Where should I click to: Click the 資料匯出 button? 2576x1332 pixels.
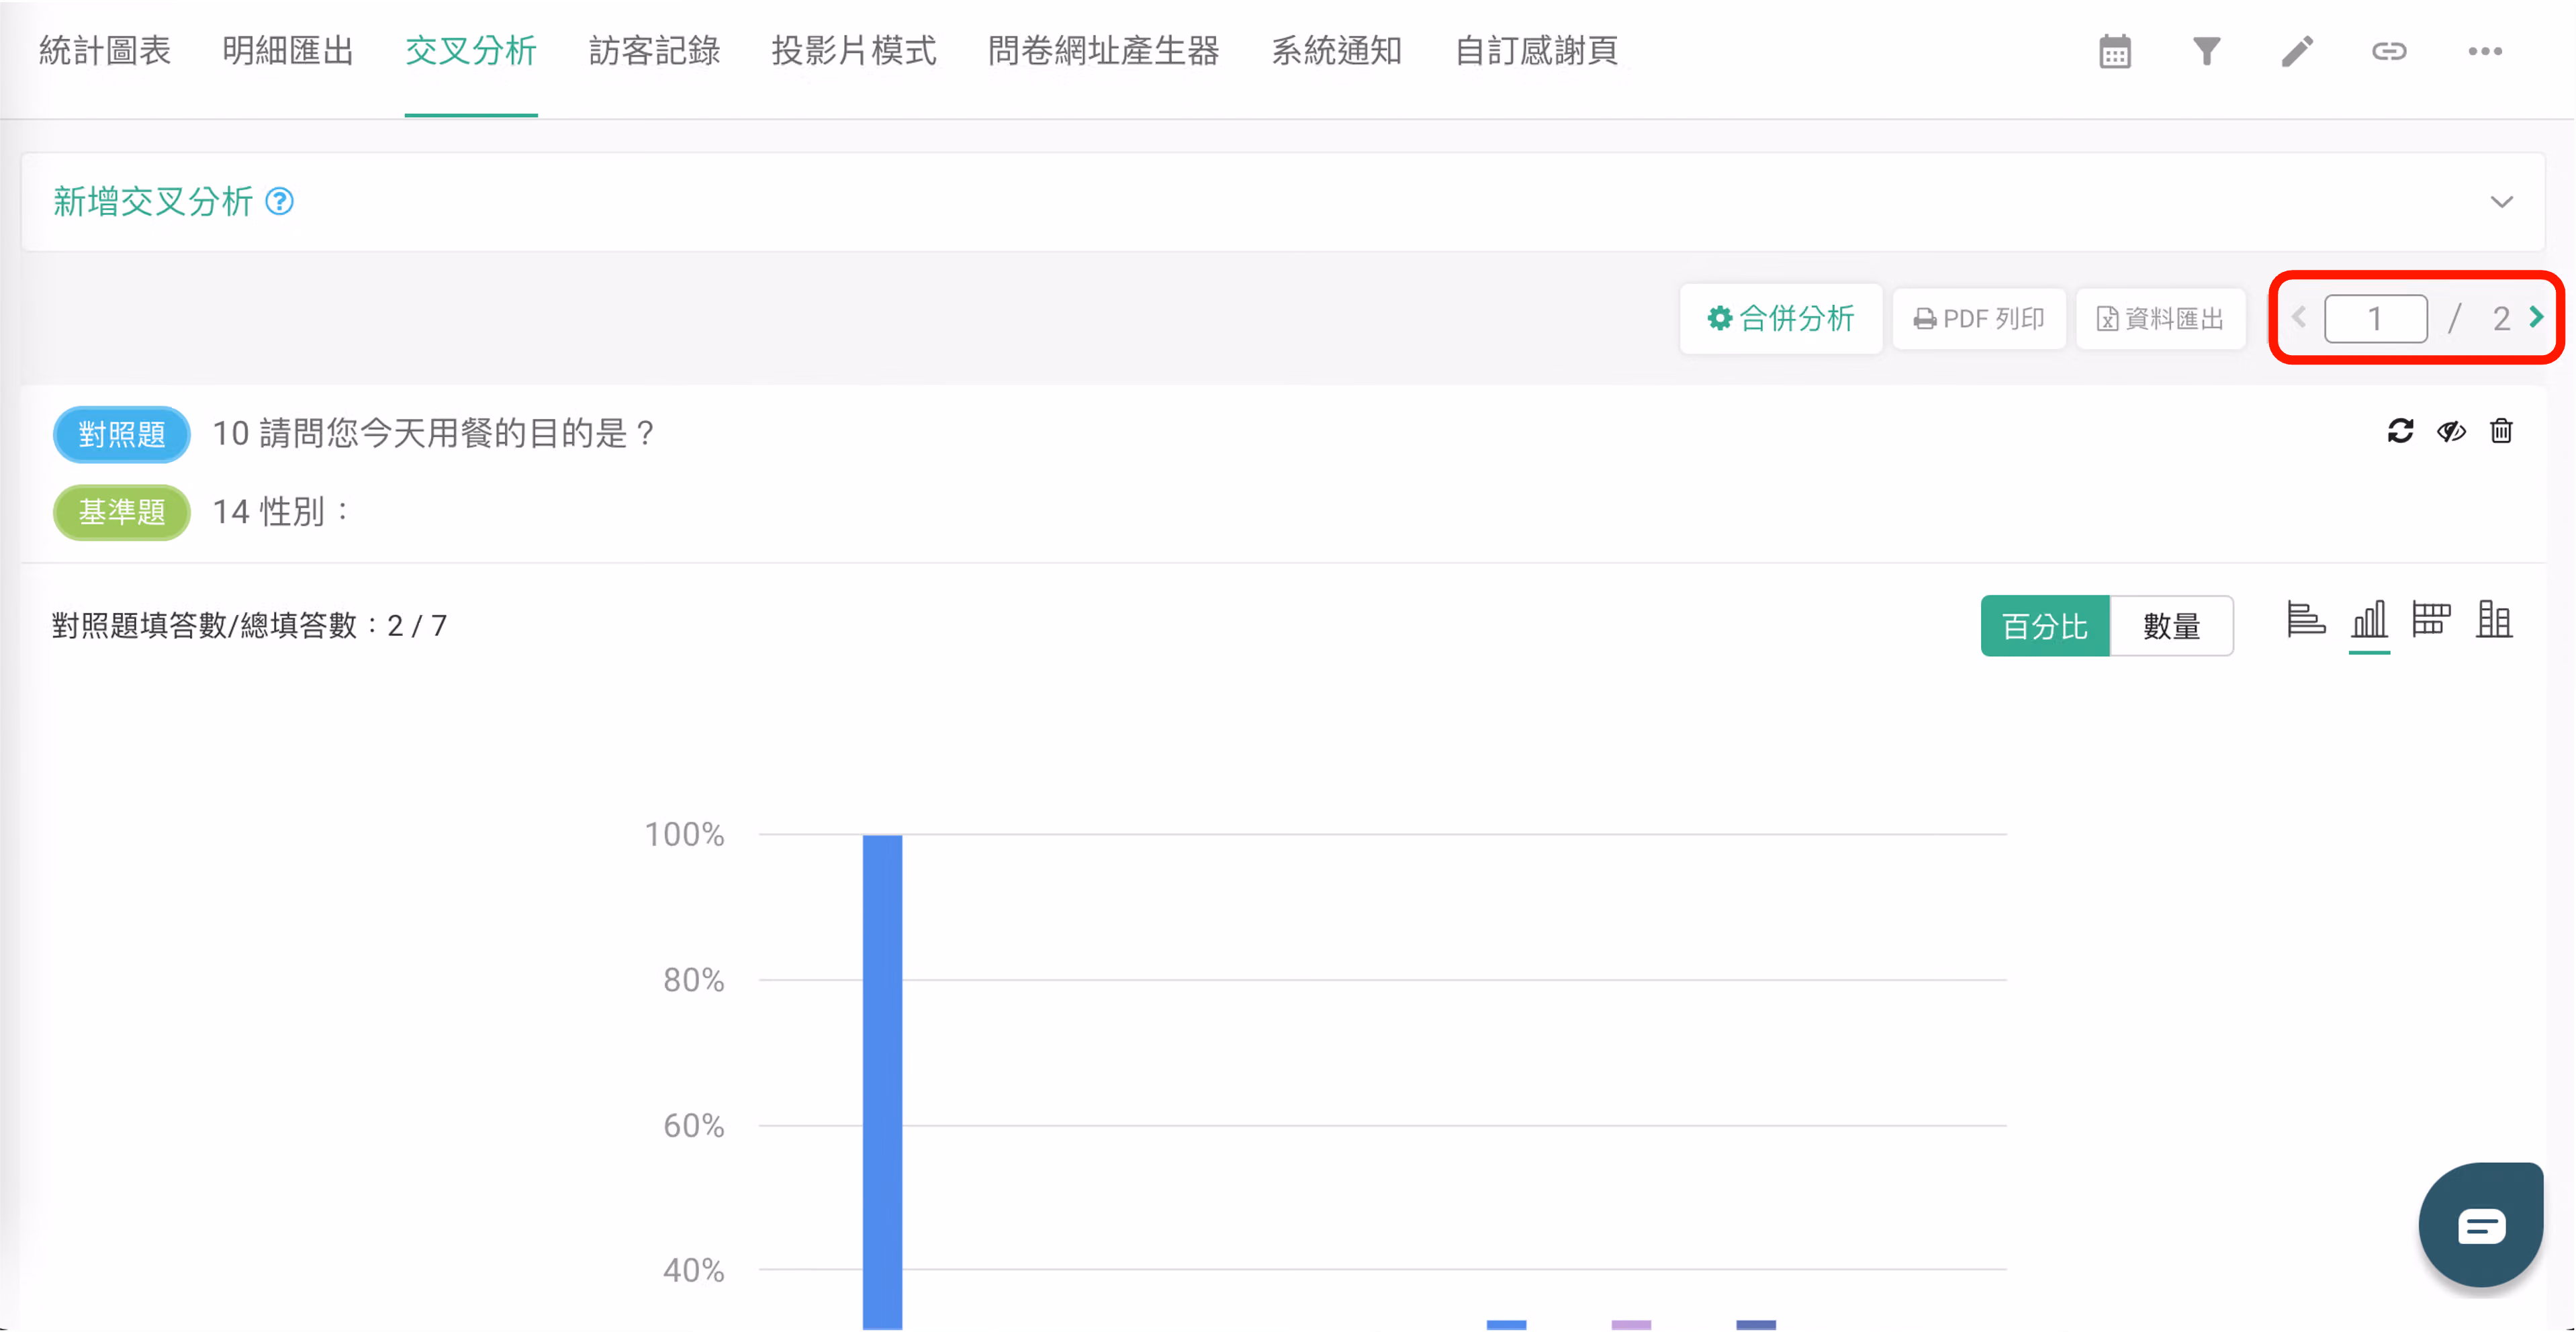pos(2160,319)
